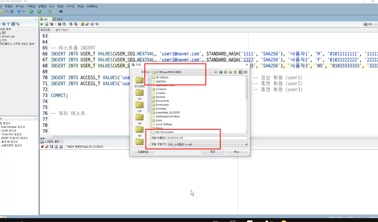The height and width of the screenshot is (222, 378).
Task: Select the Documents folder in the file list
Action: click(x=160, y=101)
